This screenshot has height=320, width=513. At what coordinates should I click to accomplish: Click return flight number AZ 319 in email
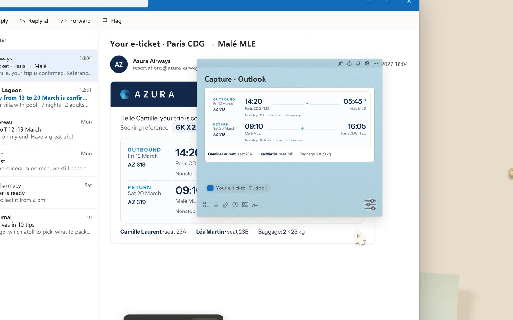click(x=137, y=202)
